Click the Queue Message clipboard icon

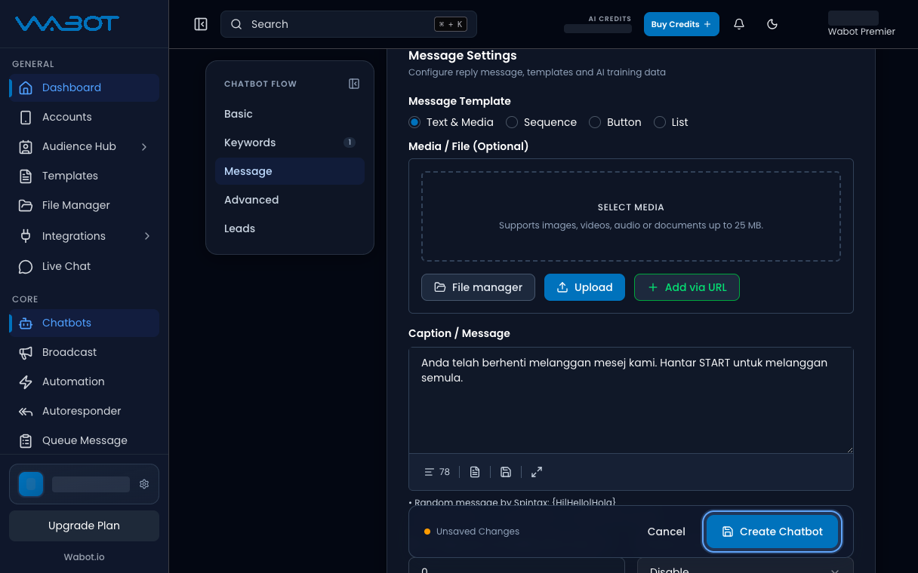click(x=26, y=440)
